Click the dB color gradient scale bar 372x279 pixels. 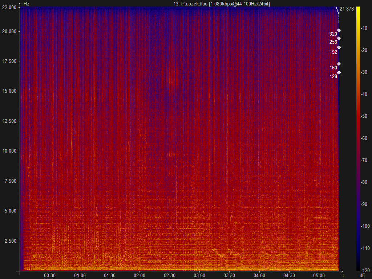click(358, 138)
